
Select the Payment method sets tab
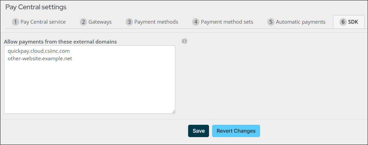(x=227, y=22)
